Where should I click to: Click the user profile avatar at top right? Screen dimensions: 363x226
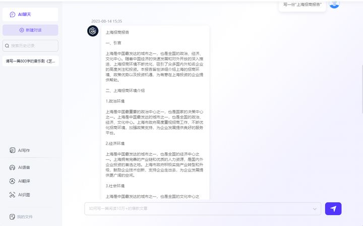pos(334,4)
